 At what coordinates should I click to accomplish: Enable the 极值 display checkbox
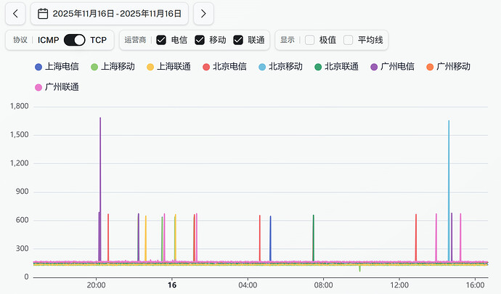(309, 40)
